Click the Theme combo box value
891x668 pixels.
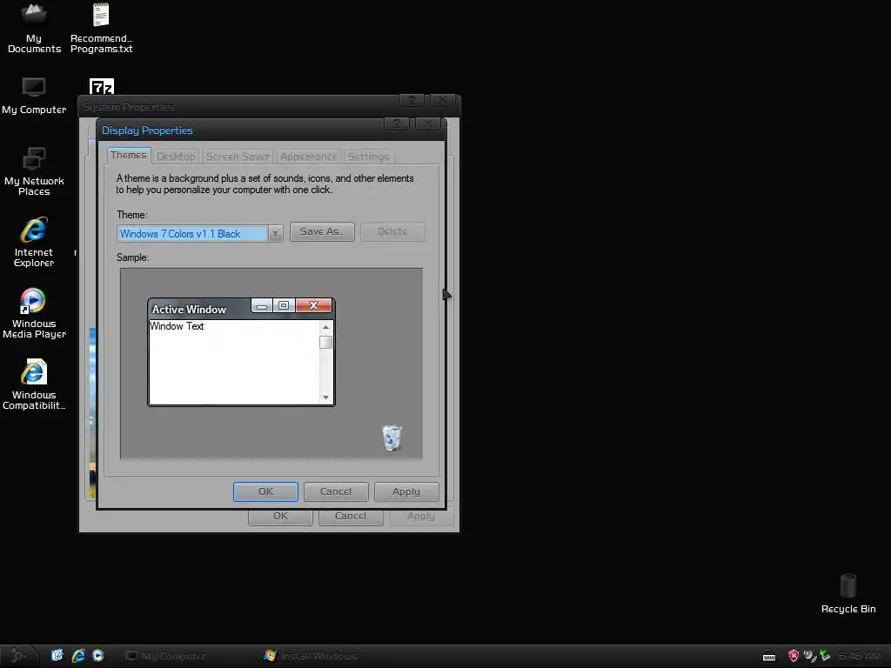[x=192, y=233]
